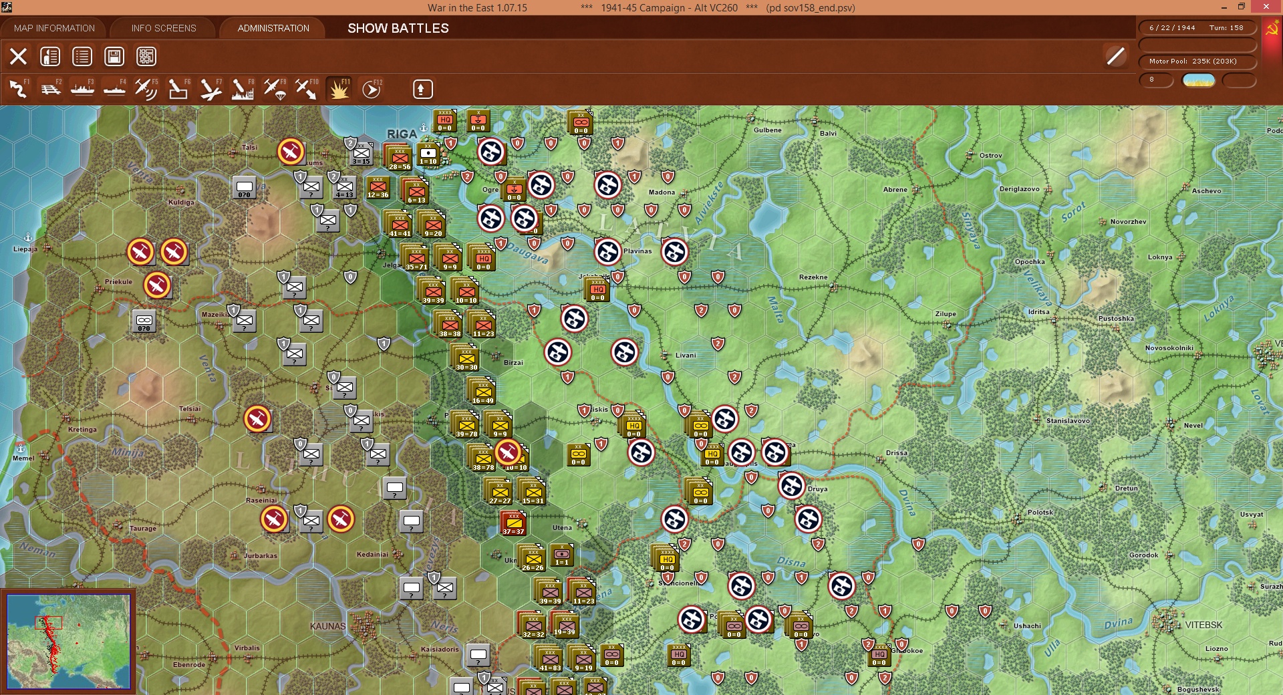Select F3 naval transport mode

[x=83, y=89]
